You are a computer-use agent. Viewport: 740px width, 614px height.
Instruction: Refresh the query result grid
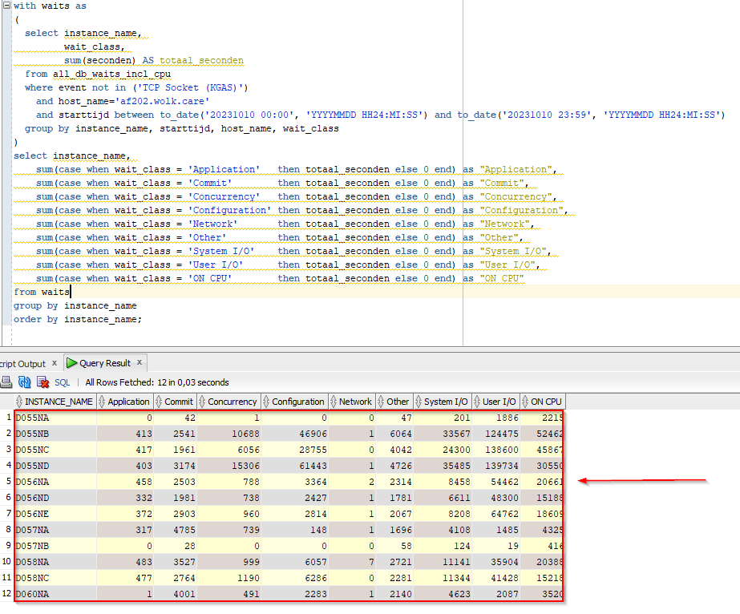[24, 382]
